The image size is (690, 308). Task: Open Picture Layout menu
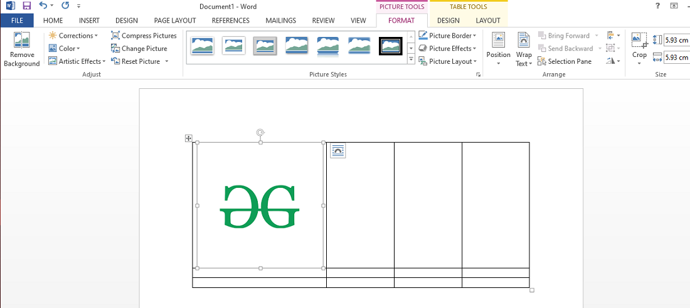pyautogui.click(x=447, y=61)
